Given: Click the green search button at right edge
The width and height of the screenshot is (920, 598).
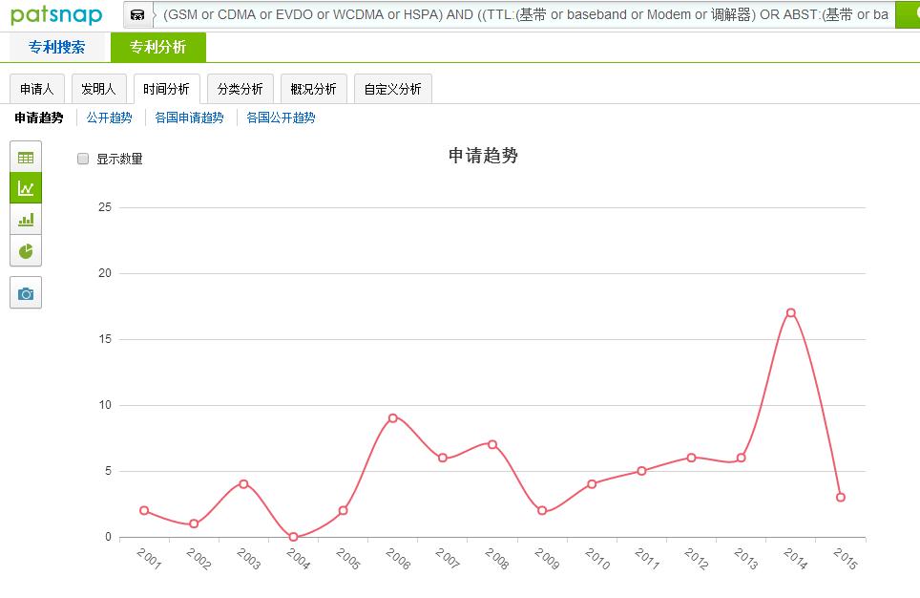Looking at the screenshot, I should click(908, 15).
